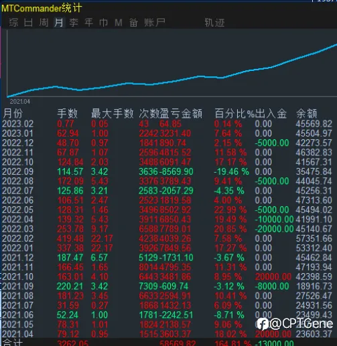Switch to the 年 yearly tab
The image size is (337, 346).
point(88,23)
